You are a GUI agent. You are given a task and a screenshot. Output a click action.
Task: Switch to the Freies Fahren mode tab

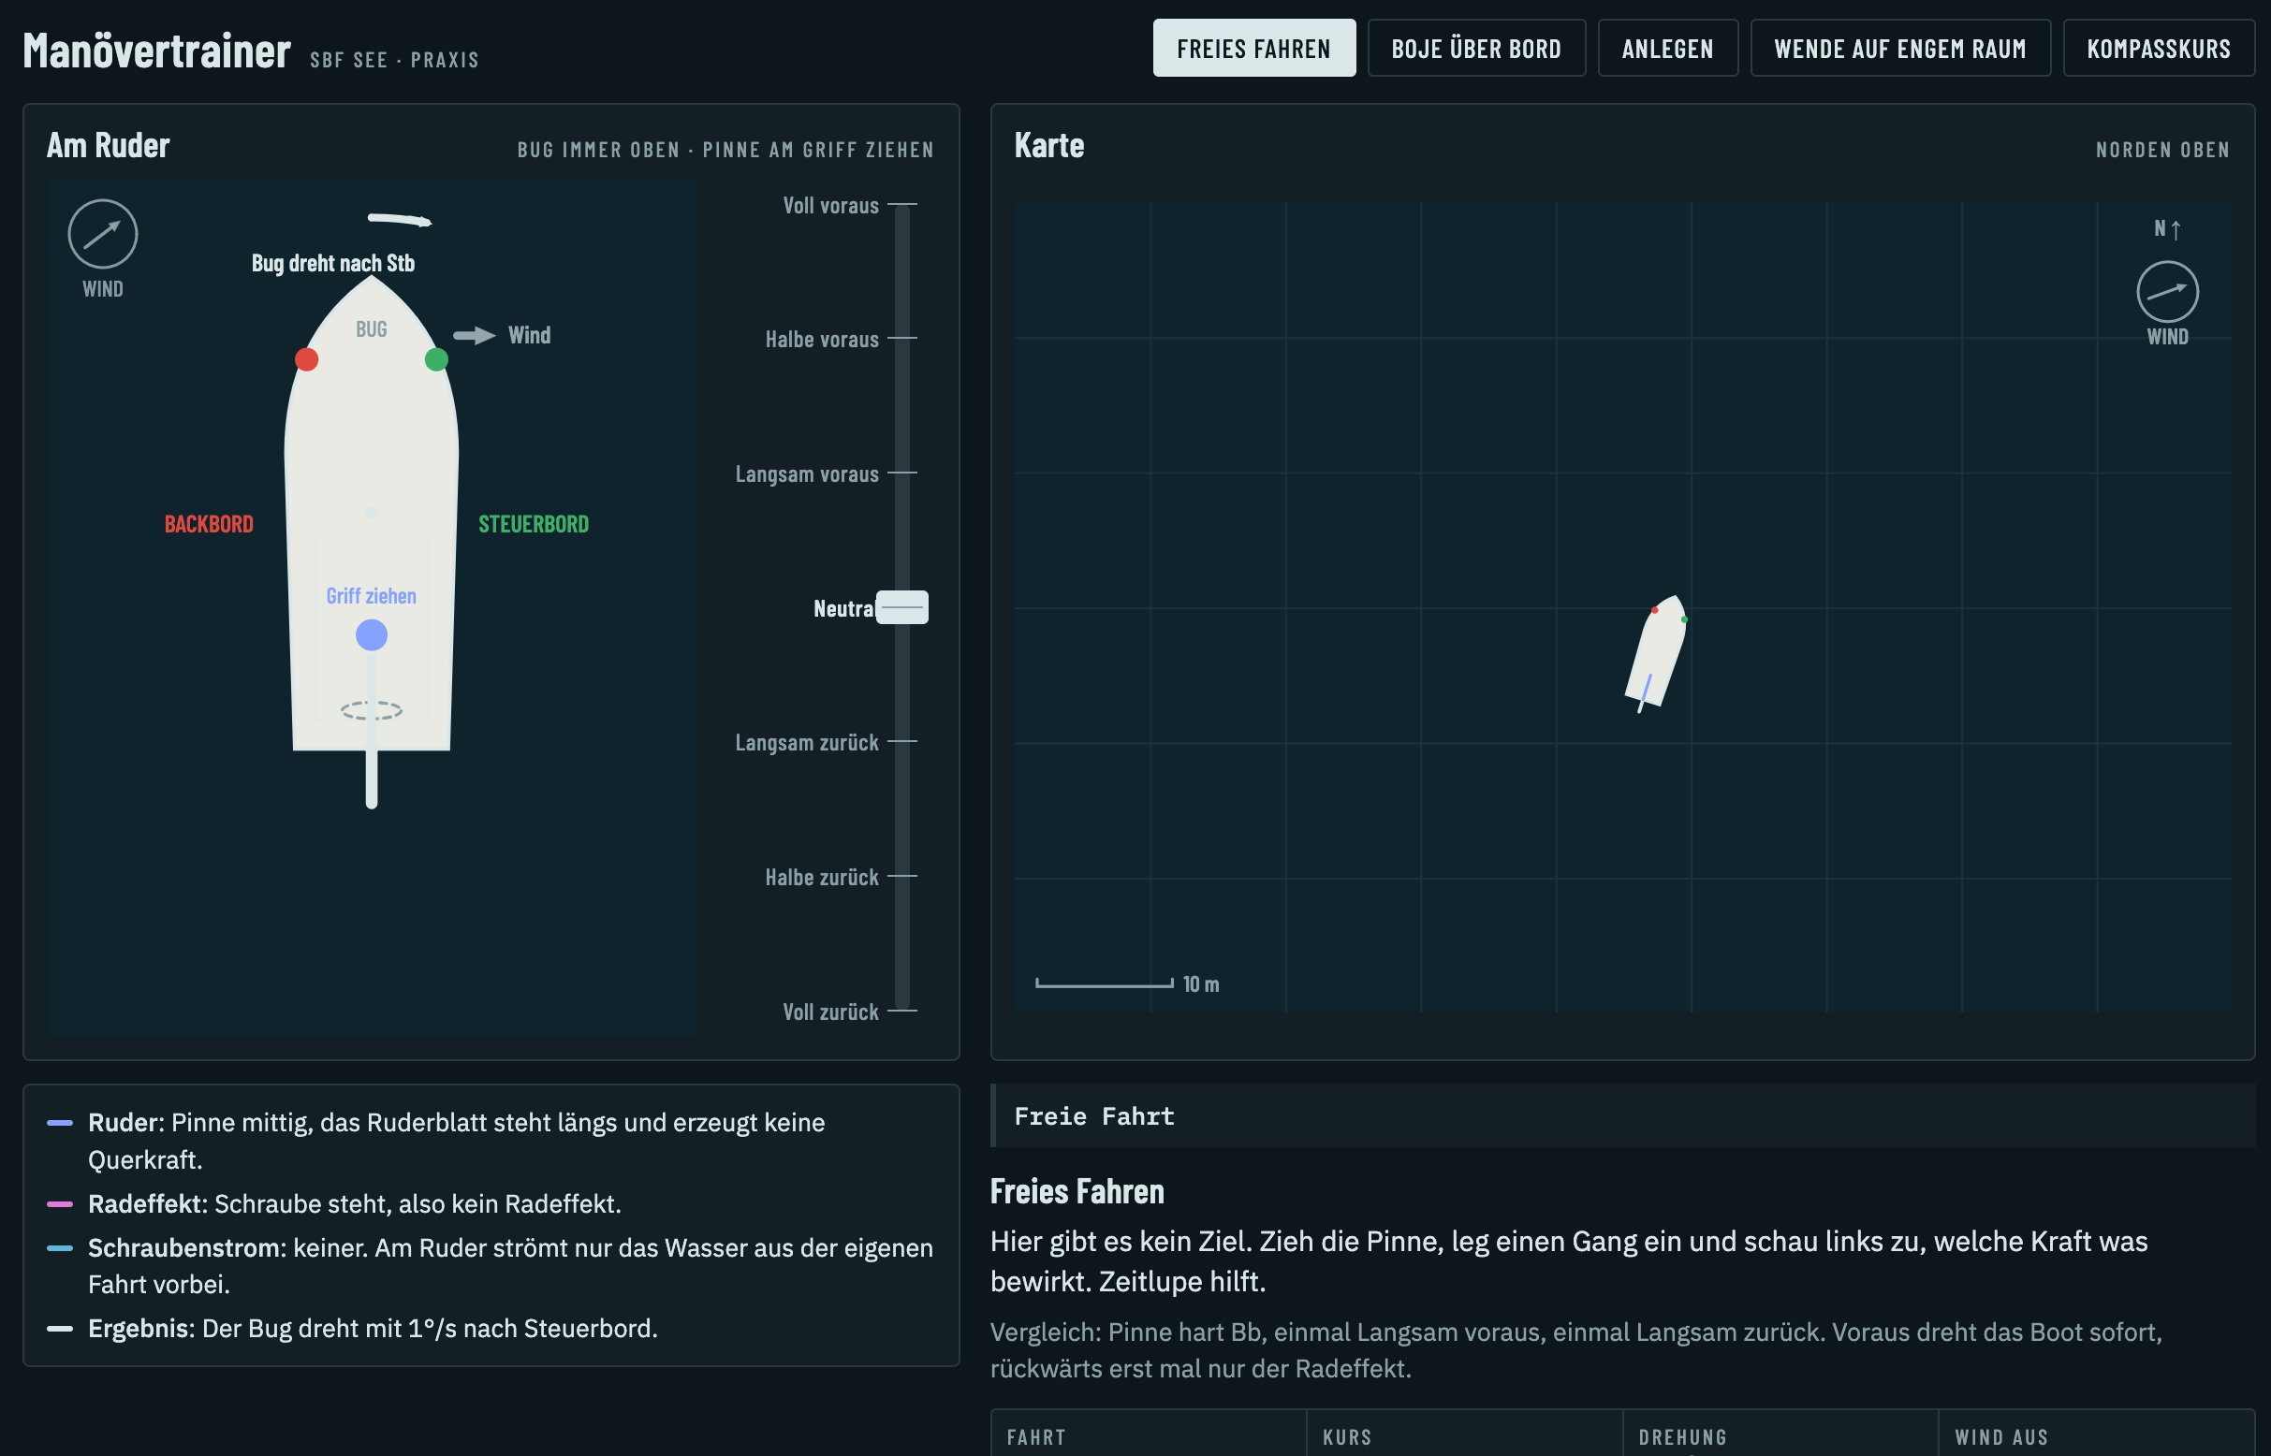pos(1253,49)
